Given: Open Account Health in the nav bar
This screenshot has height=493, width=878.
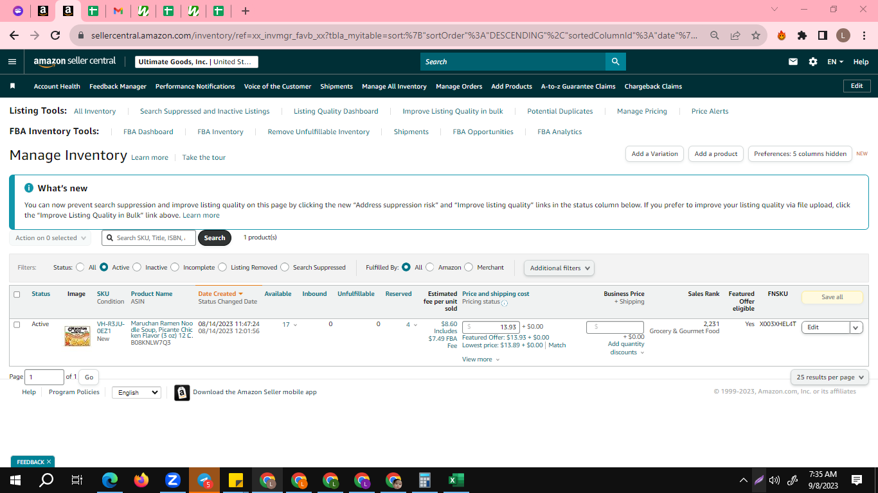Looking at the screenshot, I should click(57, 86).
